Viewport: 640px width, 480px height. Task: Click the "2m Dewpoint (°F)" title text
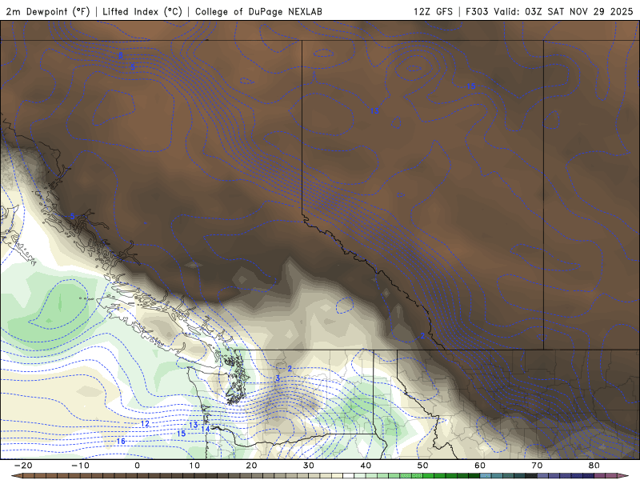click(48, 11)
